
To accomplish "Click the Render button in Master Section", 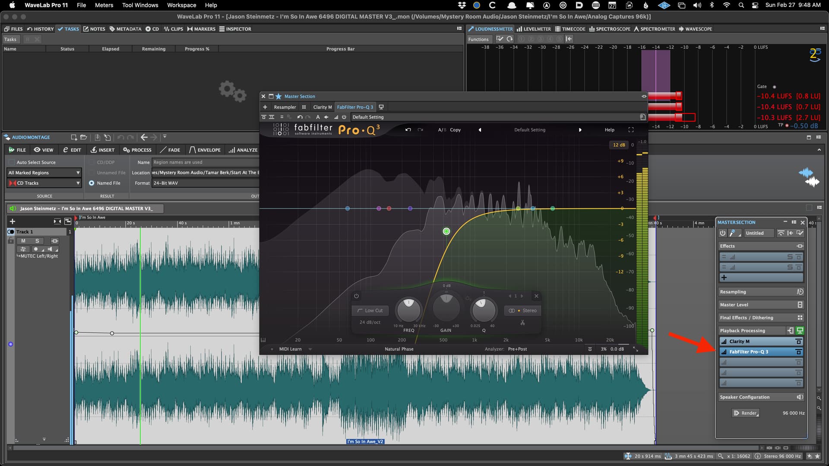I will tap(746, 413).
